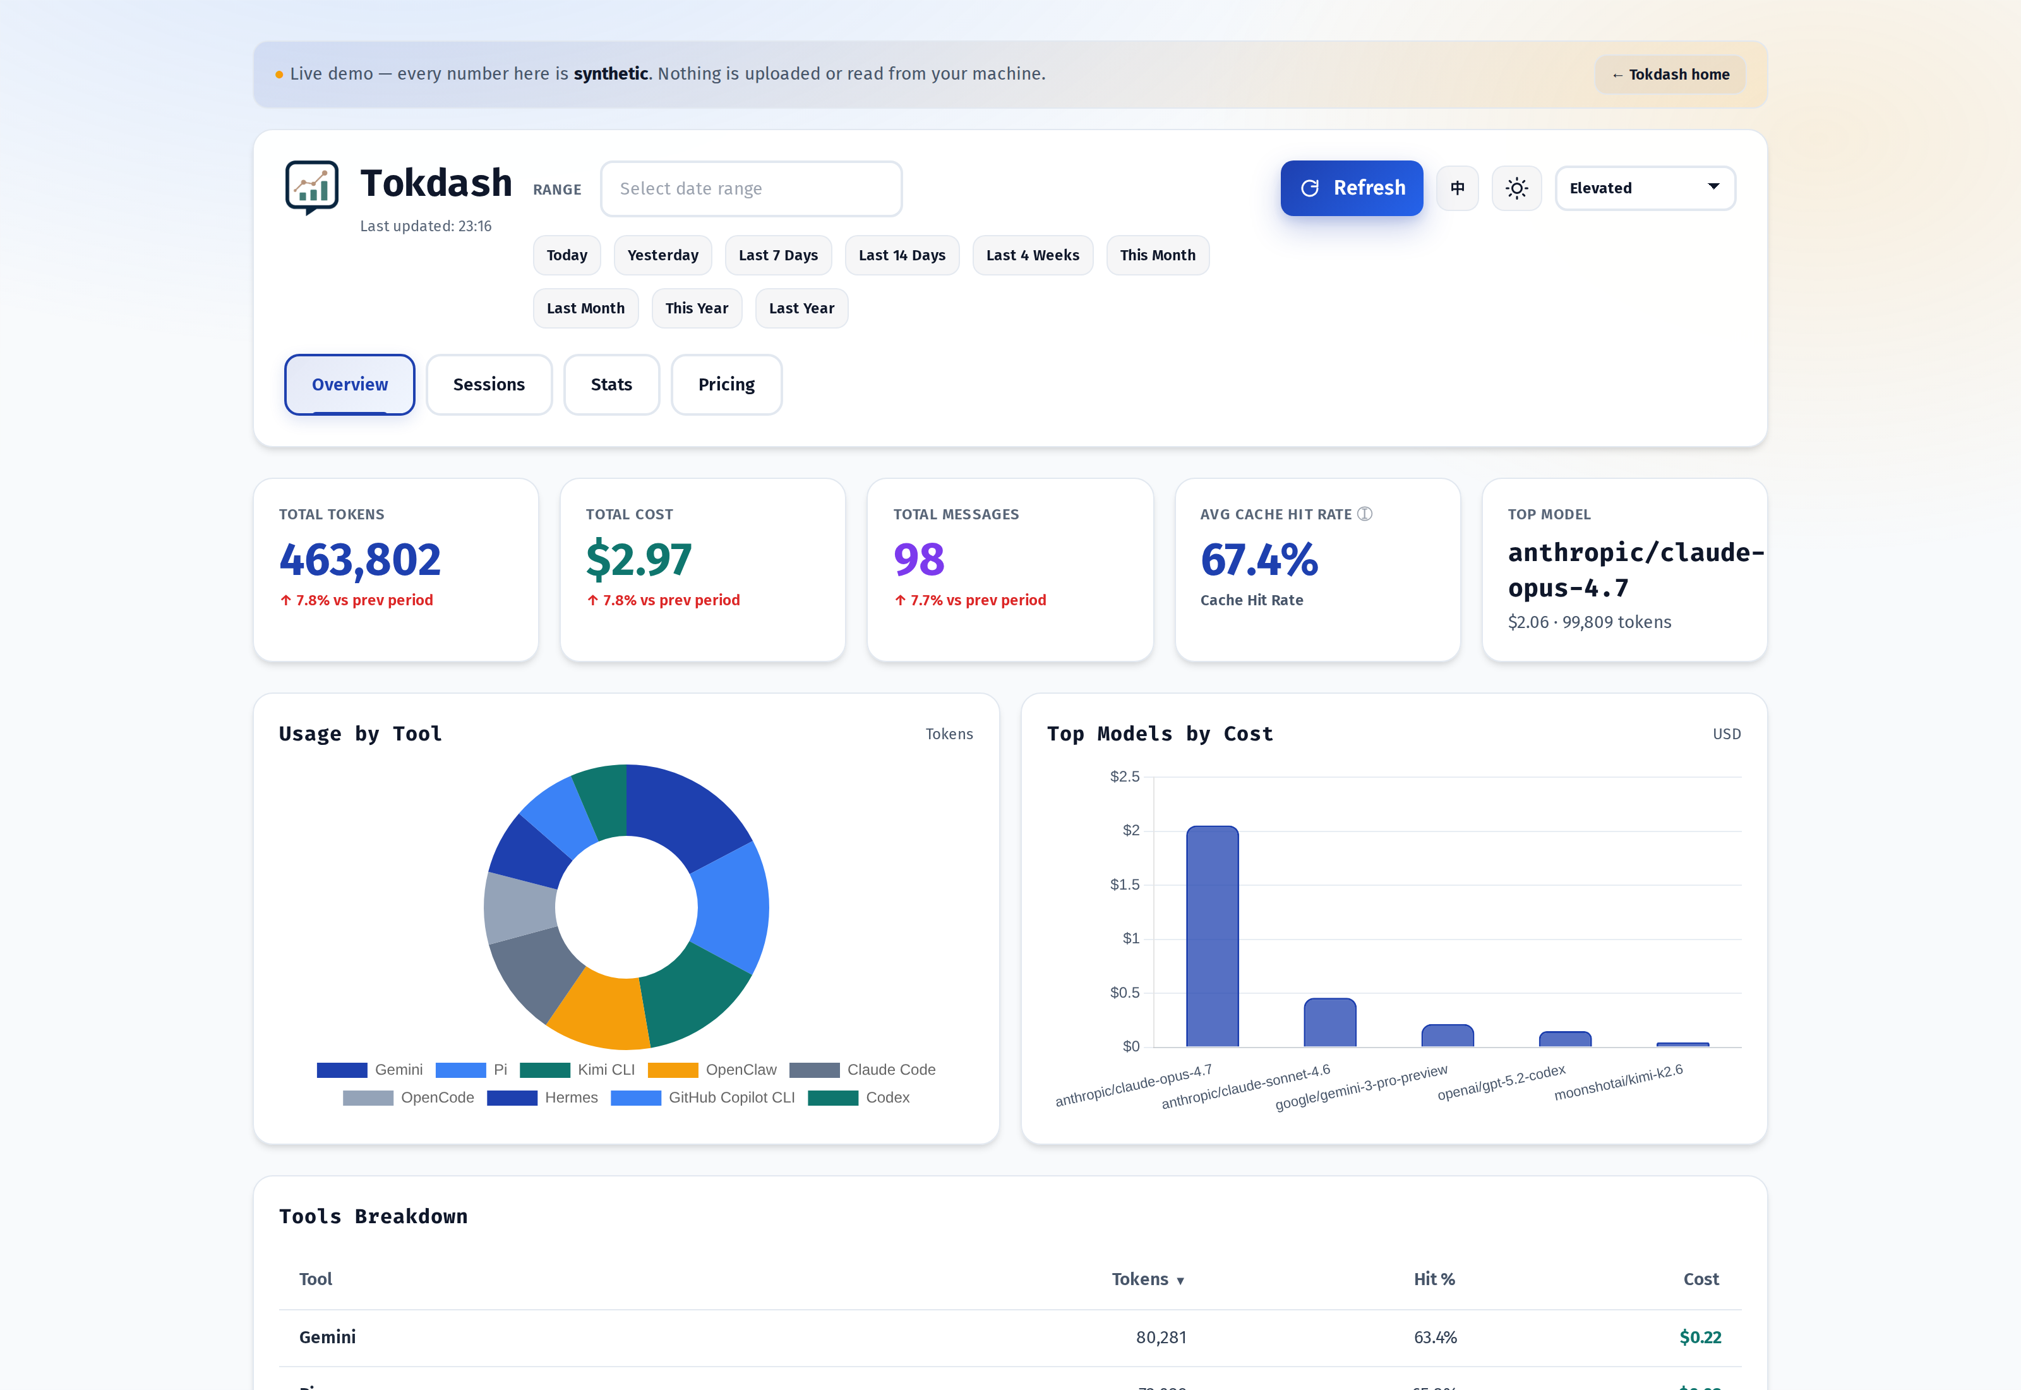Screen dimensions: 2021x1390
Task: Toggle light mode with the sun icon
Action: click(1516, 188)
